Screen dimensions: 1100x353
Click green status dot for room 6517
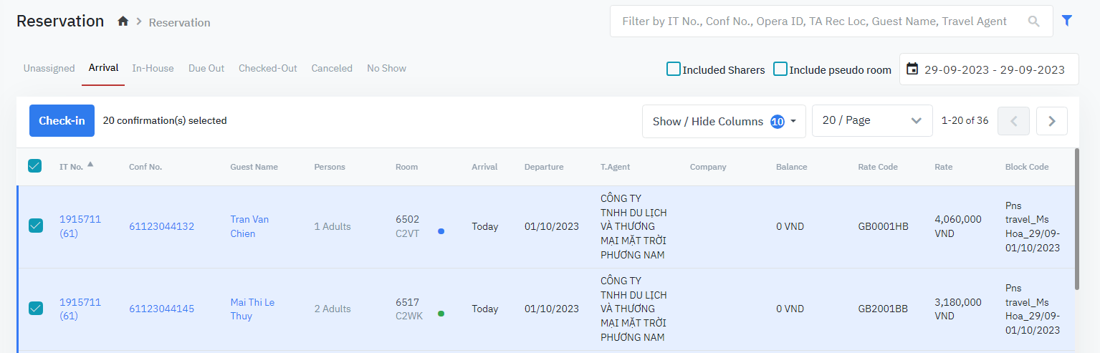pyautogui.click(x=441, y=314)
